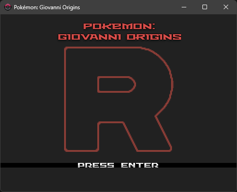Maximize the Giovanni Origins window
The image size is (237, 192).
205,7
